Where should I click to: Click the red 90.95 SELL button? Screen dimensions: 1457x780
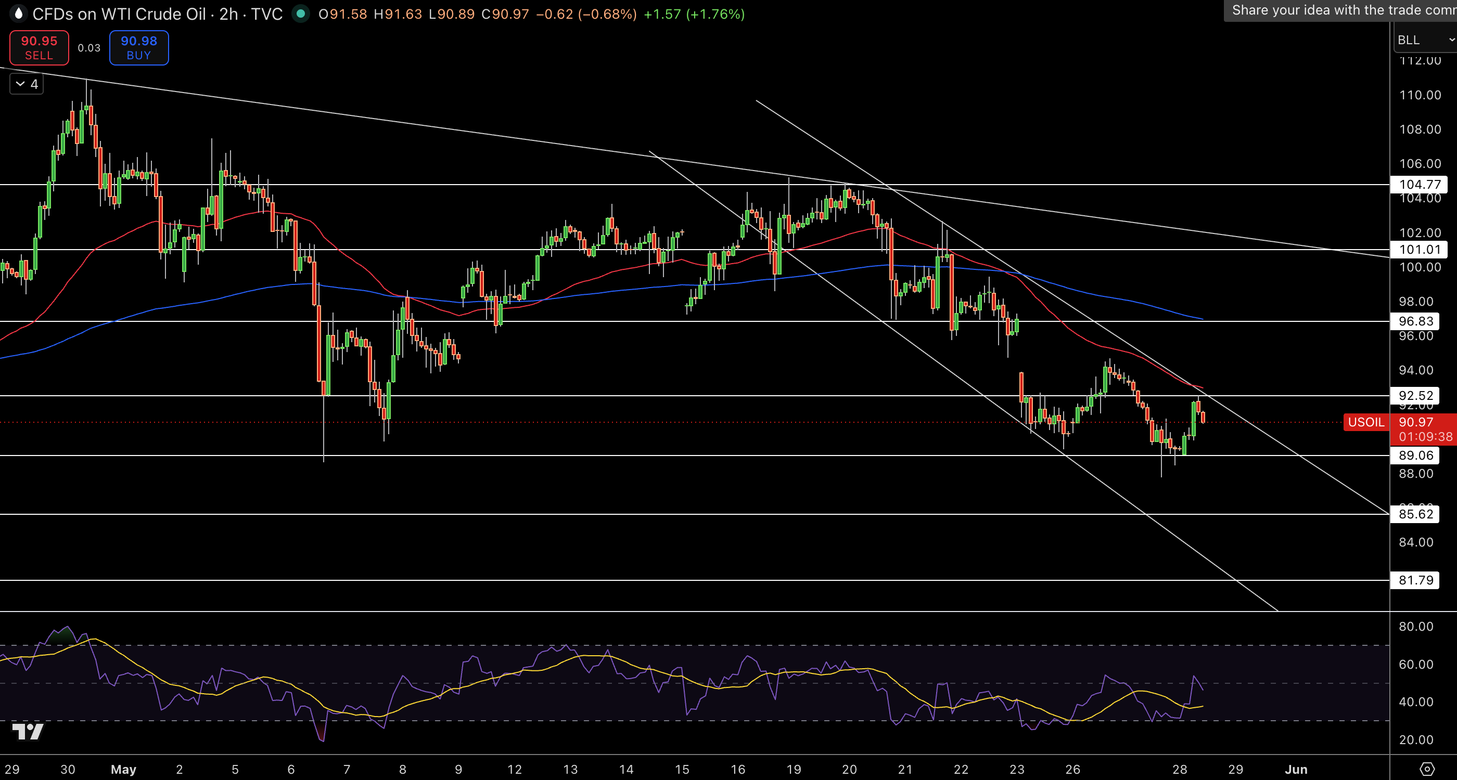(39, 47)
